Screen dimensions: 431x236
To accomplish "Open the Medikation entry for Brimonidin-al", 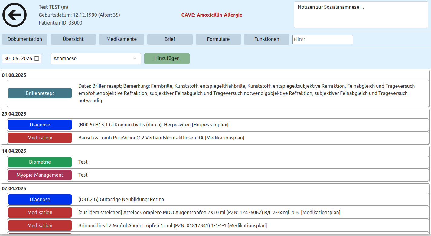I will [40, 225].
